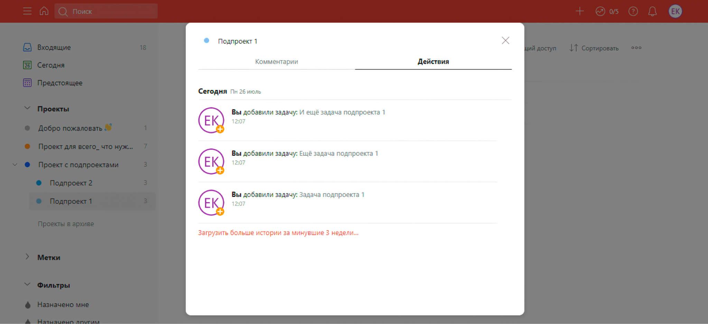Open the three-dots project options menu
The width and height of the screenshot is (708, 324).
(636, 48)
